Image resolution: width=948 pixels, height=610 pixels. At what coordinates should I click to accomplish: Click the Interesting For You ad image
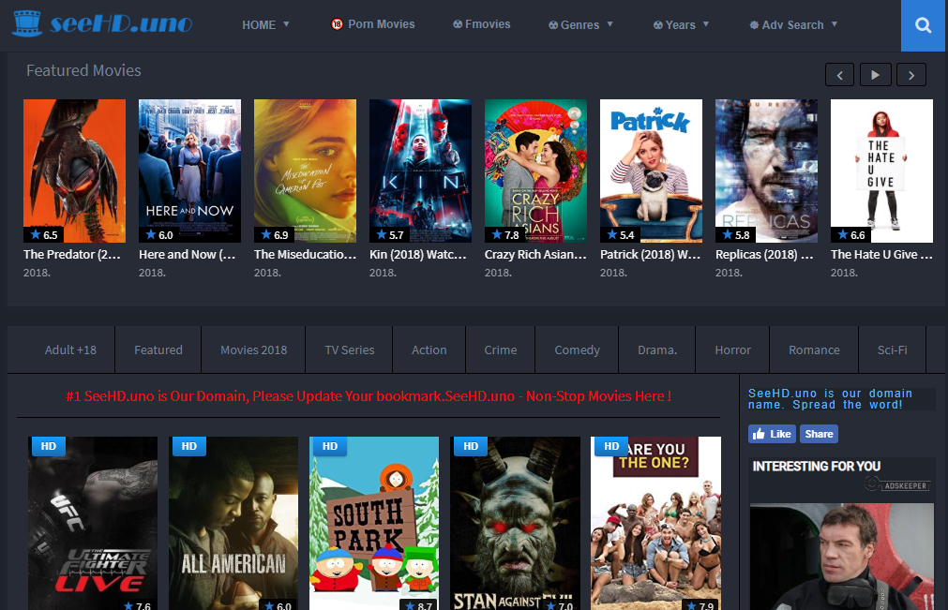pos(842,557)
